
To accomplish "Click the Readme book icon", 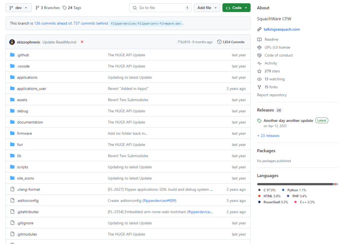I will pos(259,39).
